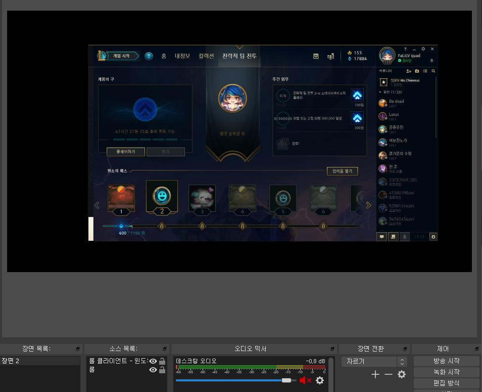Select pass reward thumbnail numbered 3

click(x=202, y=199)
